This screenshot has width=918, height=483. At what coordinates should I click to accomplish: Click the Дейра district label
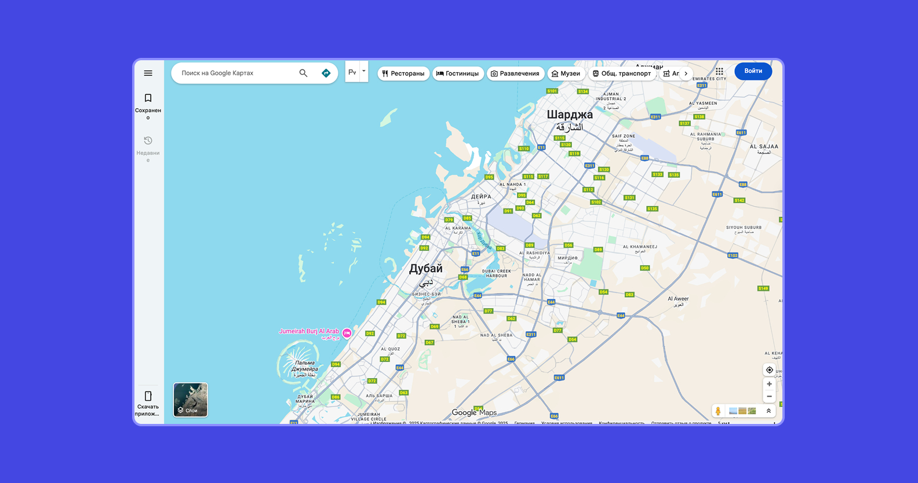(x=481, y=197)
